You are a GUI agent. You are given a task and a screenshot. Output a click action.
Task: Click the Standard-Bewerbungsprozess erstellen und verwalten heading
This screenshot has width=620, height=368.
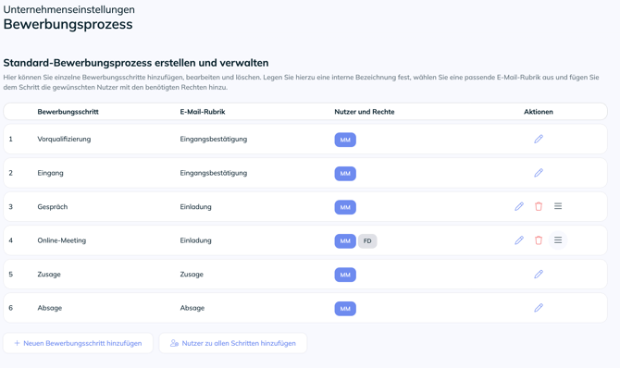[x=136, y=63]
